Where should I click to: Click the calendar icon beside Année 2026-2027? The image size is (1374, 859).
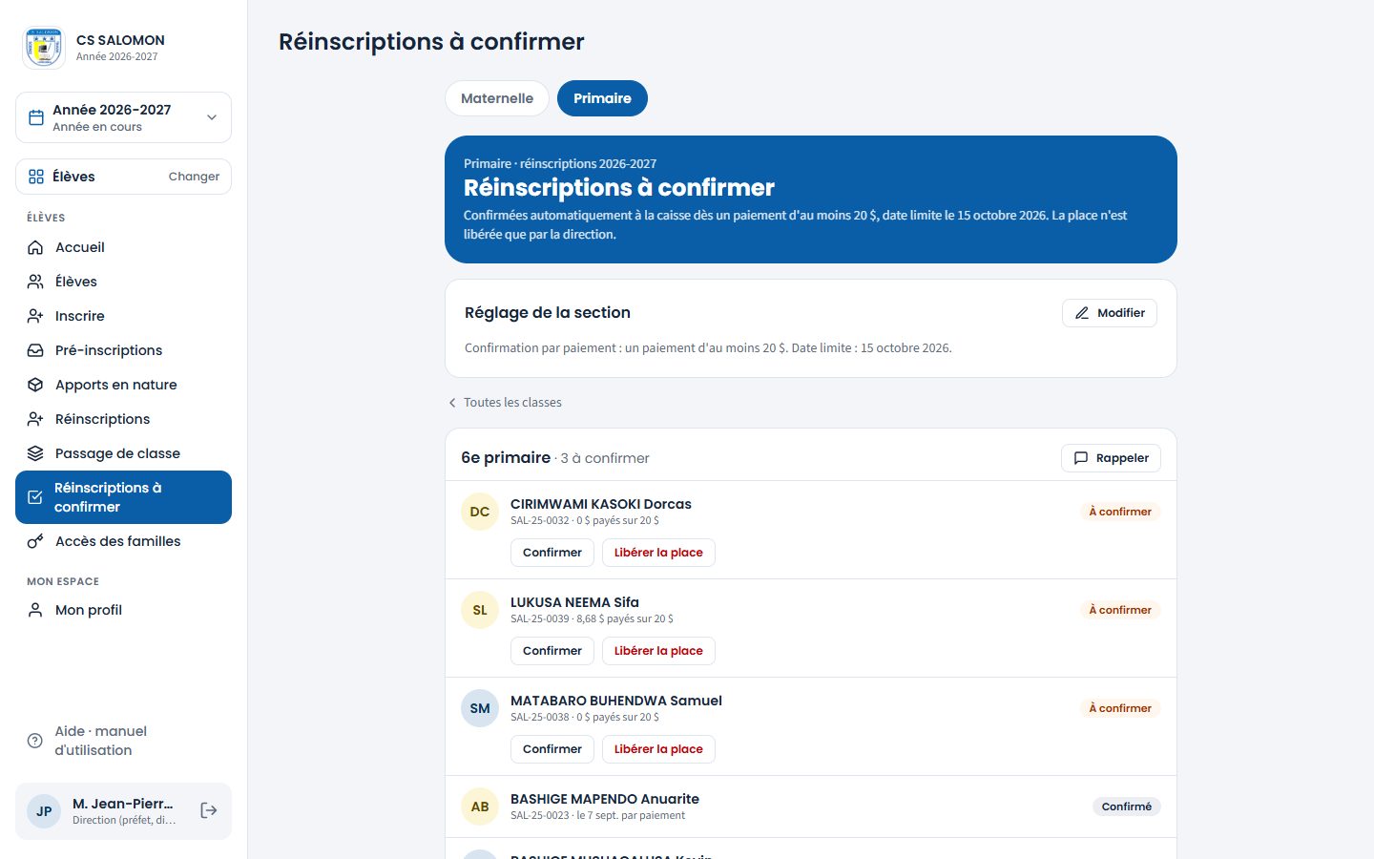click(x=36, y=117)
